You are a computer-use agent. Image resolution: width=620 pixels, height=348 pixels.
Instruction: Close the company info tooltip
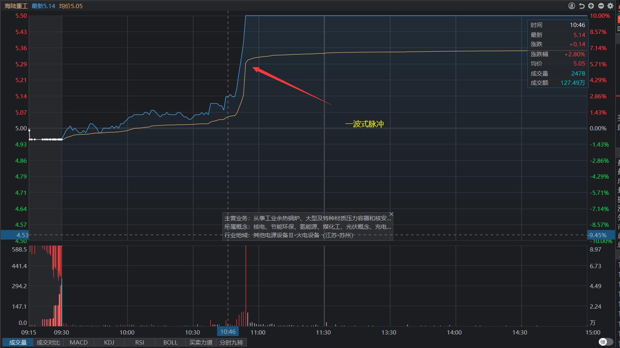pyautogui.click(x=391, y=214)
